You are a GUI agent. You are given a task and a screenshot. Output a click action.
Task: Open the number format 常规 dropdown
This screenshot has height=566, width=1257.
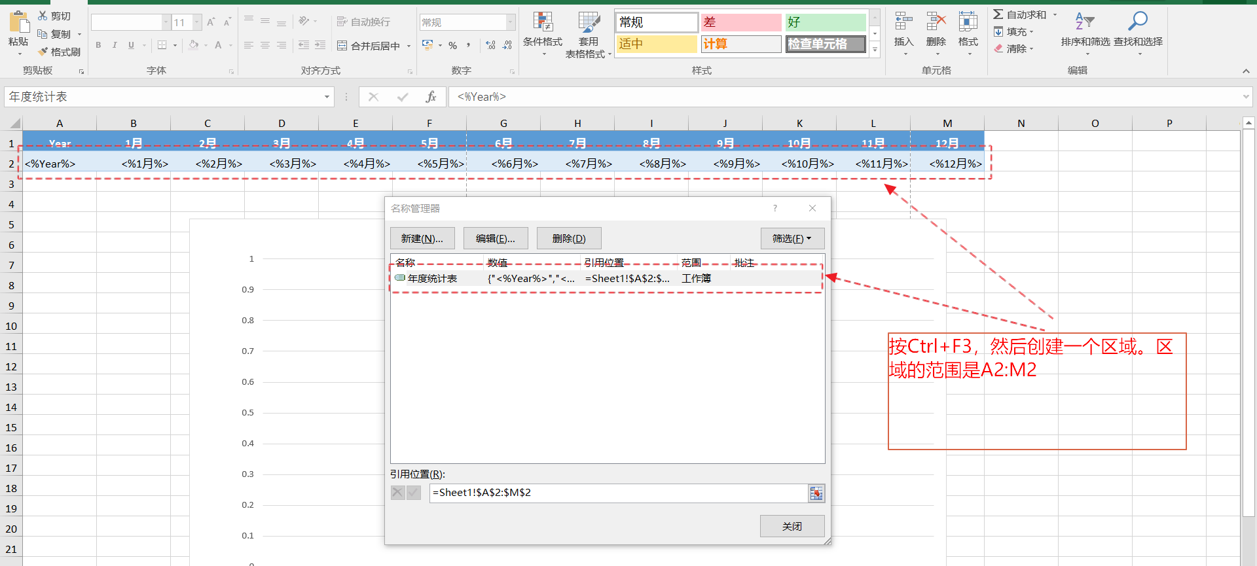tap(510, 22)
